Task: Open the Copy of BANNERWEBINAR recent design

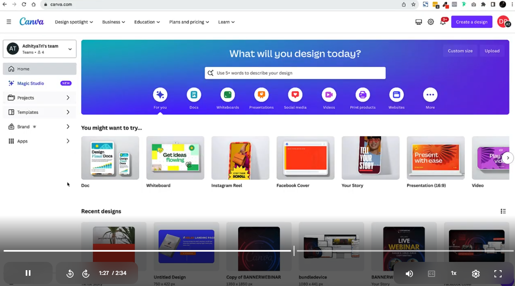Action: click(x=259, y=246)
